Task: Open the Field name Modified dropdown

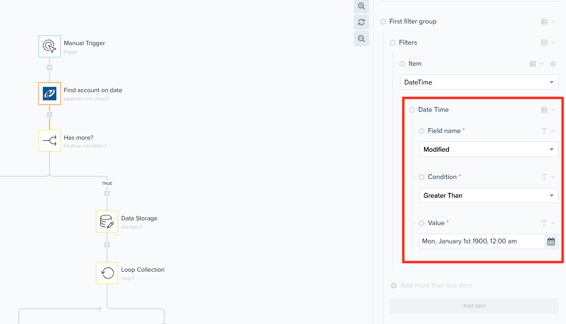Action: (488, 149)
